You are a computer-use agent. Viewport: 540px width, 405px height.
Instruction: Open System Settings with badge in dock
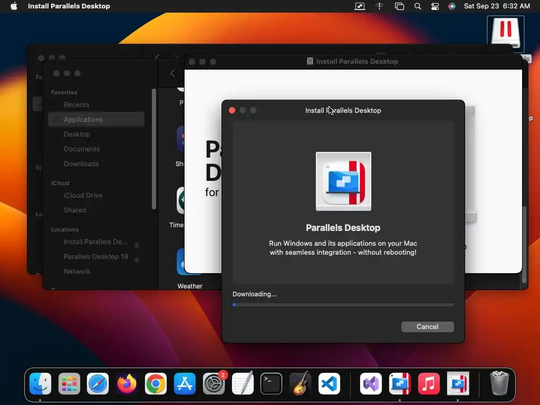click(214, 383)
